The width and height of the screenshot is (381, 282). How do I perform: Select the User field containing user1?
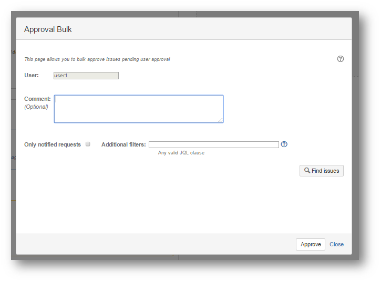pos(86,76)
